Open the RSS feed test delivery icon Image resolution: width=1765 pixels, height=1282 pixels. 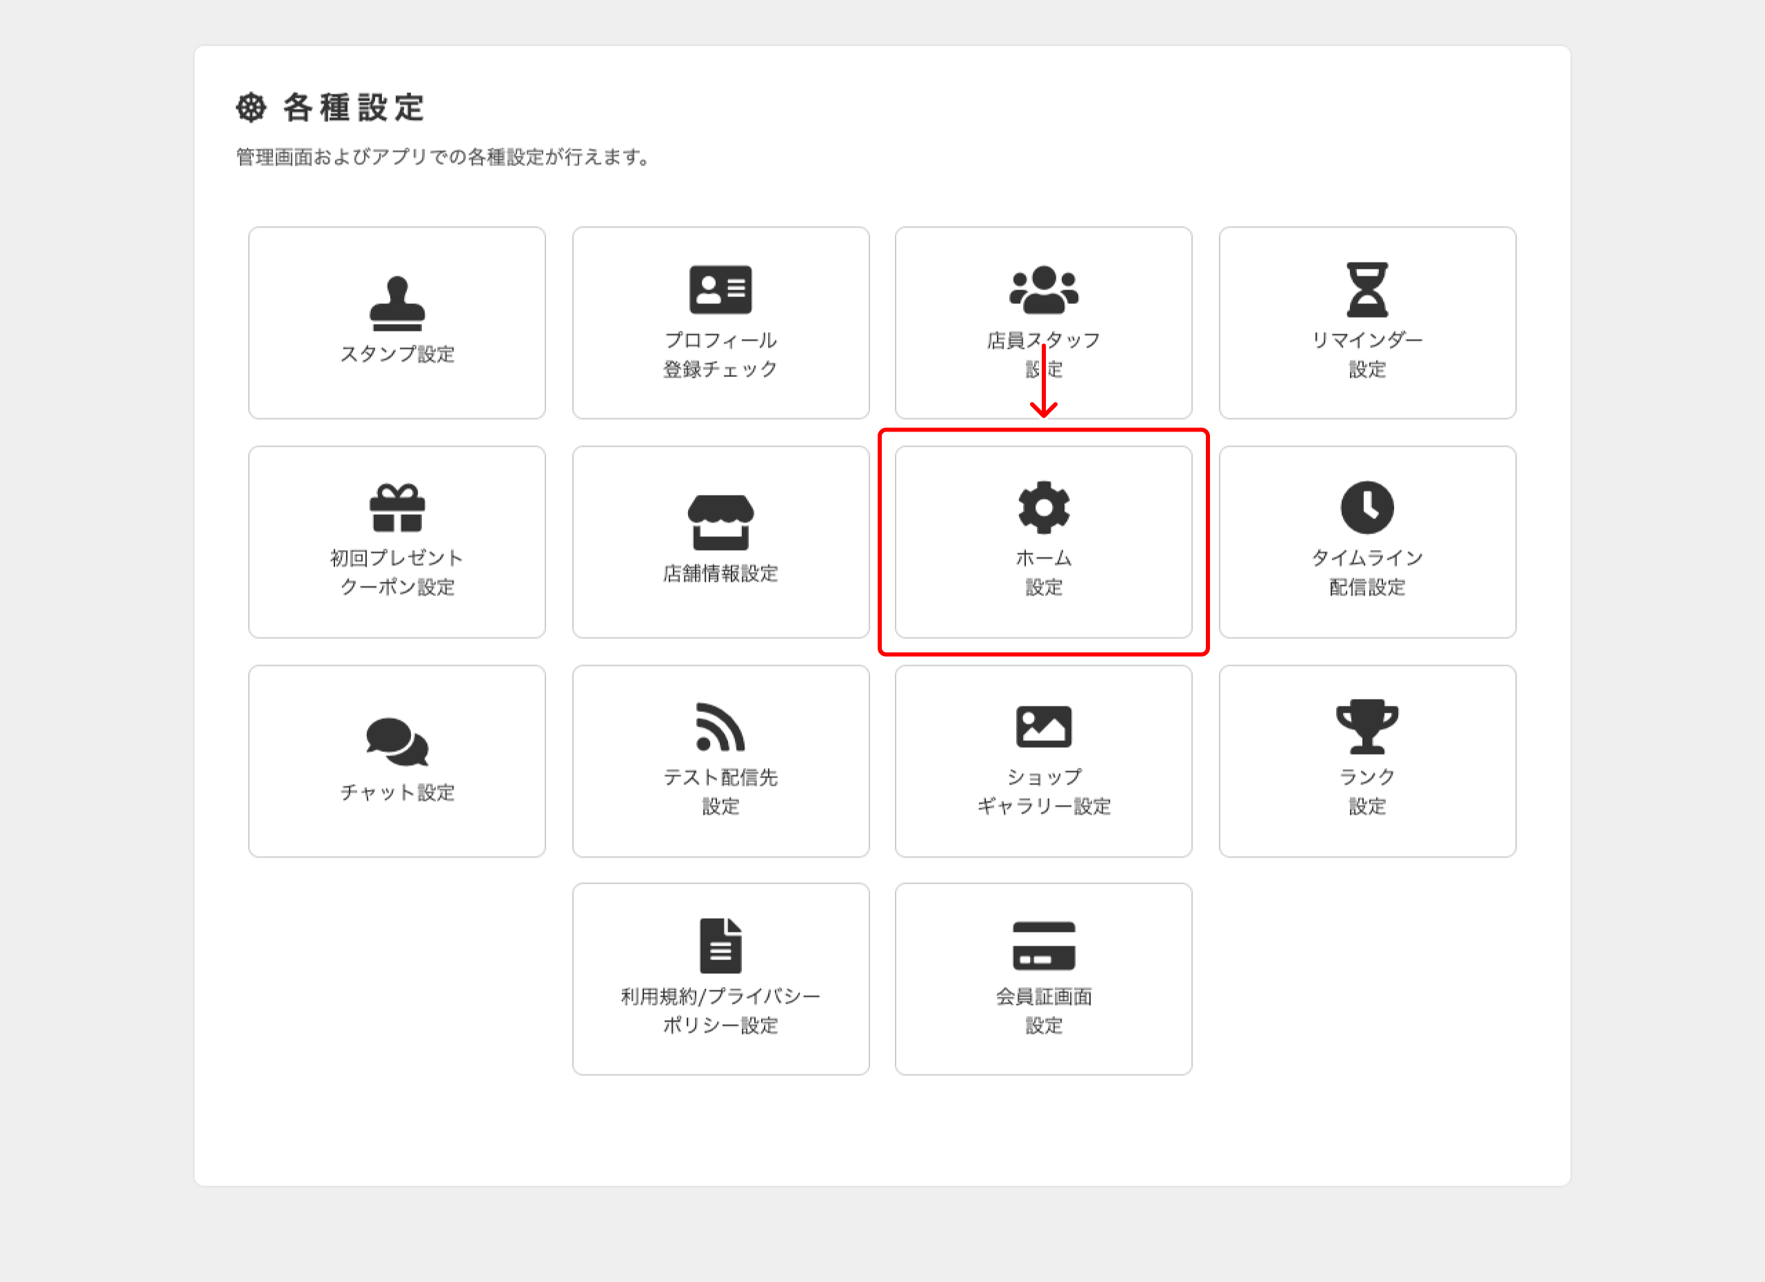(720, 726)
